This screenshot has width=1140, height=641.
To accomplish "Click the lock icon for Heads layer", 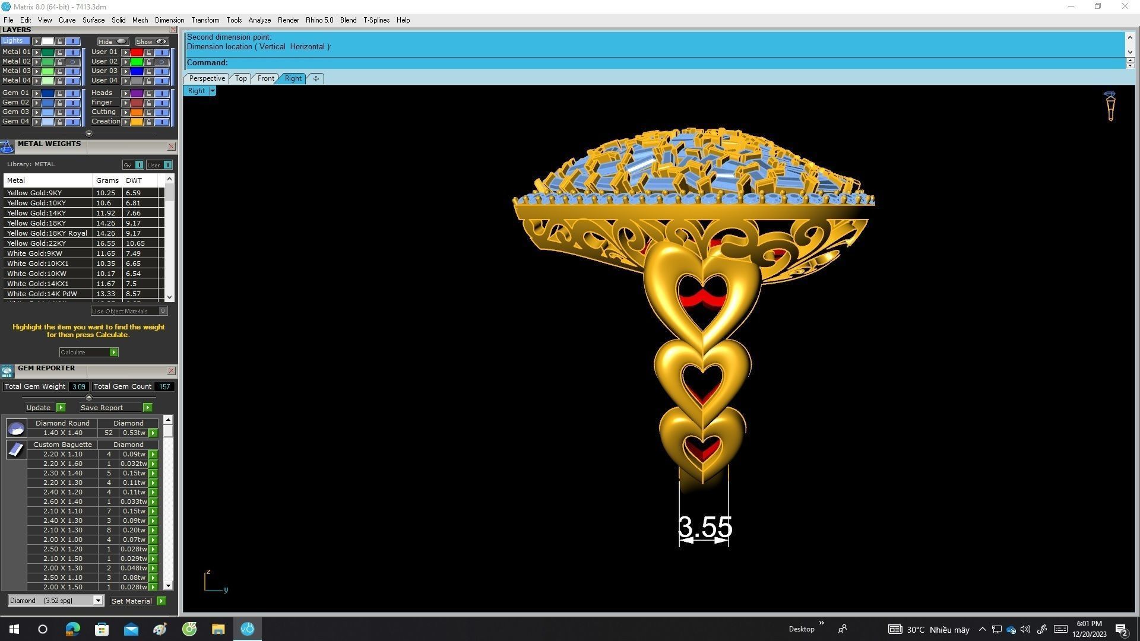I will (x=148, y=93).
